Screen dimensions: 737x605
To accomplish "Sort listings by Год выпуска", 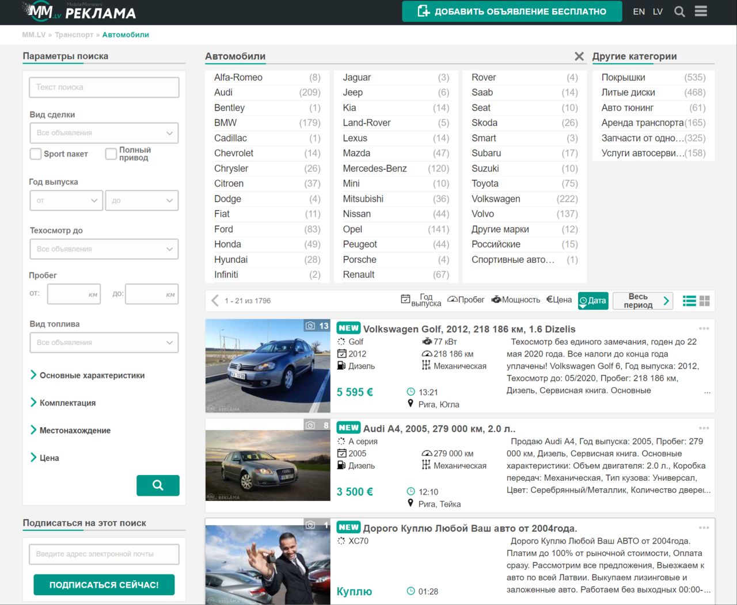I will [421, 300].
